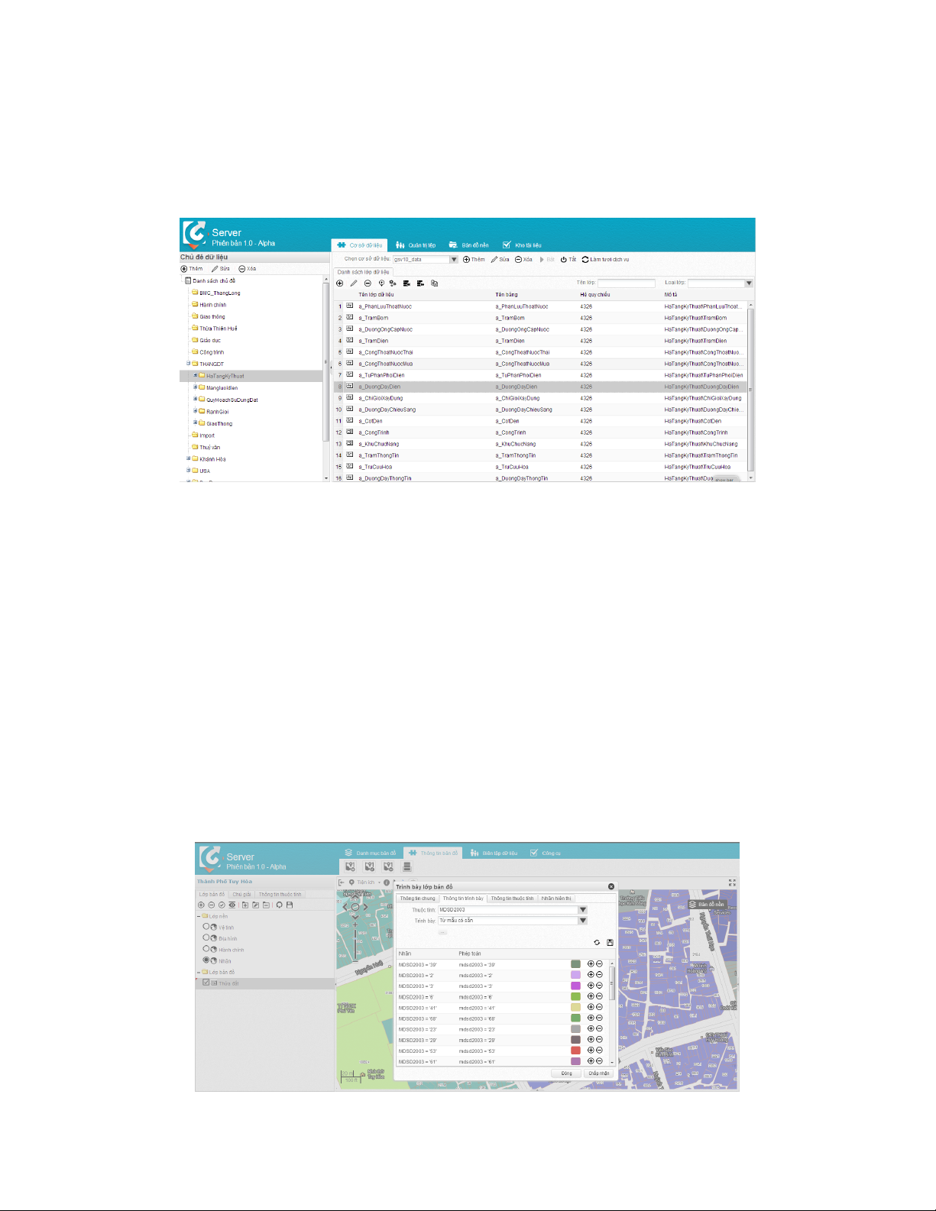Screen dimensions: 936x1211
Task: Expand the Khánh Hòa folder
Action: click(188, 459)
